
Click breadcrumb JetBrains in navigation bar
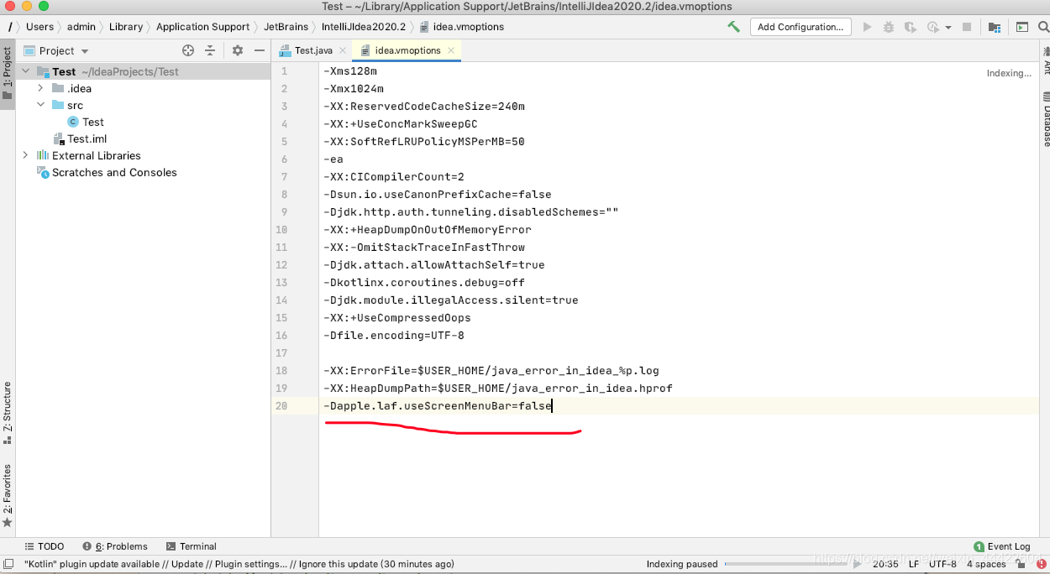click(x=286, y=27)
